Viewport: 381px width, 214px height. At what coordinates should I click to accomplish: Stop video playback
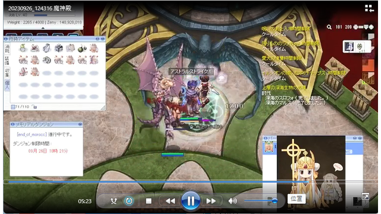pyautogui.click(x=149, y=201)
